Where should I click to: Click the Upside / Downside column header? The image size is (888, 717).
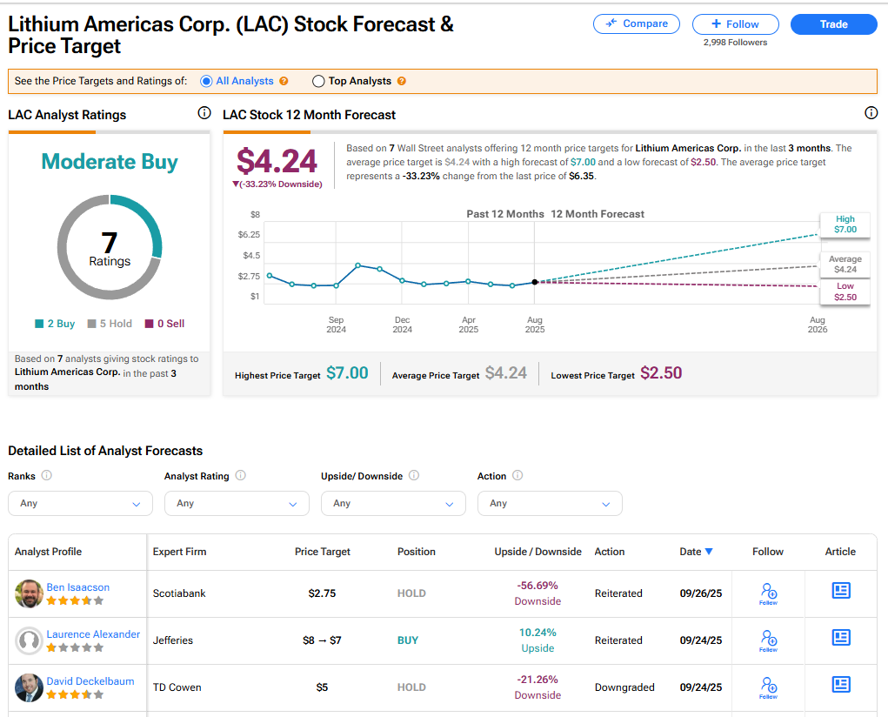pyautogui.click(x=538, y=552)
